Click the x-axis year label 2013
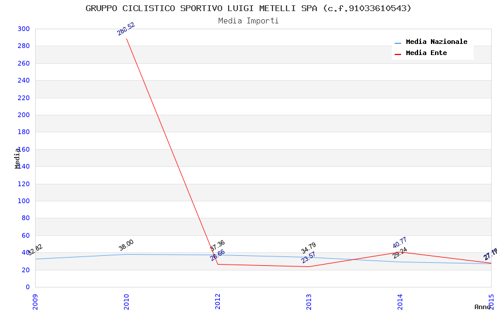The height and width of the screenshot is (322, 497). 309,302
